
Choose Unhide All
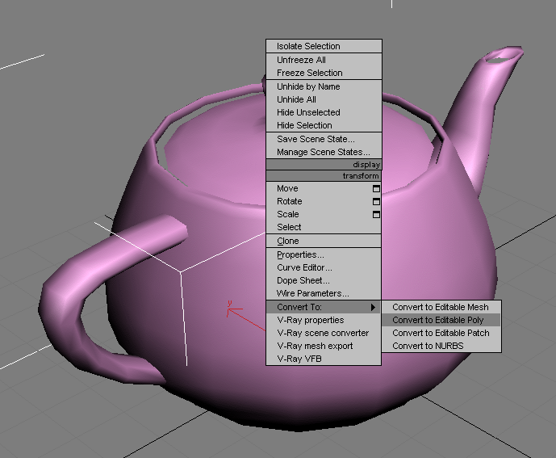pyautogui.click(x=324, y=99)
